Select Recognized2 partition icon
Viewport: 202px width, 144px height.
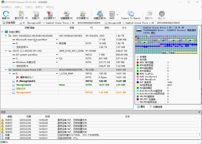14,85
